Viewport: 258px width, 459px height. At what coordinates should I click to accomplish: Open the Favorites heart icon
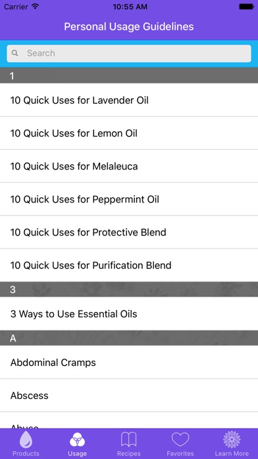coord(180,440)
